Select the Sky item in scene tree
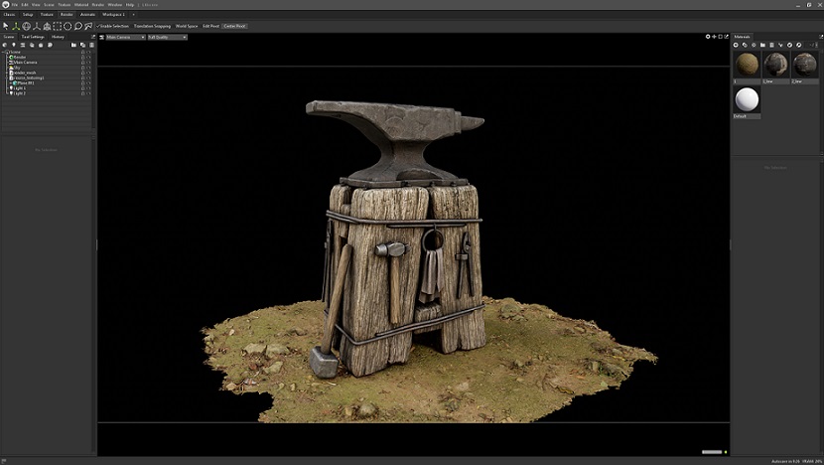The height and width of the screenshot is (465, 824). (17, 68)
